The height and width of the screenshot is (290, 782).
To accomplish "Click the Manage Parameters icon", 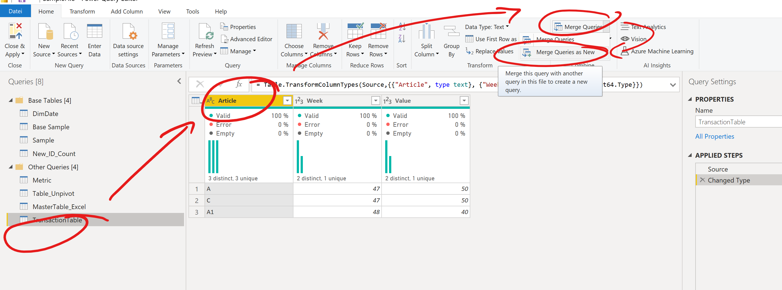I will (x=168, y=31).
